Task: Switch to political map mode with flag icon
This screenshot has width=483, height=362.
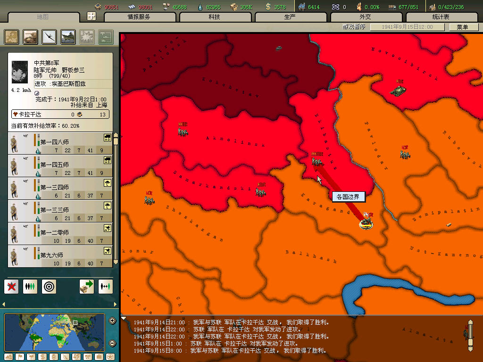Action: click(20, 357)
